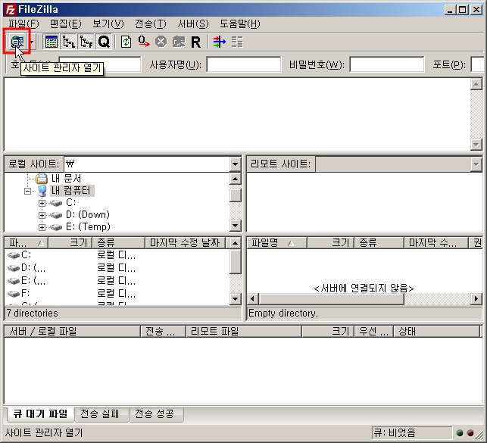Sort by 마지막 수정 날짜 column header
The image size is (487, 443).
tap(185, 243)
